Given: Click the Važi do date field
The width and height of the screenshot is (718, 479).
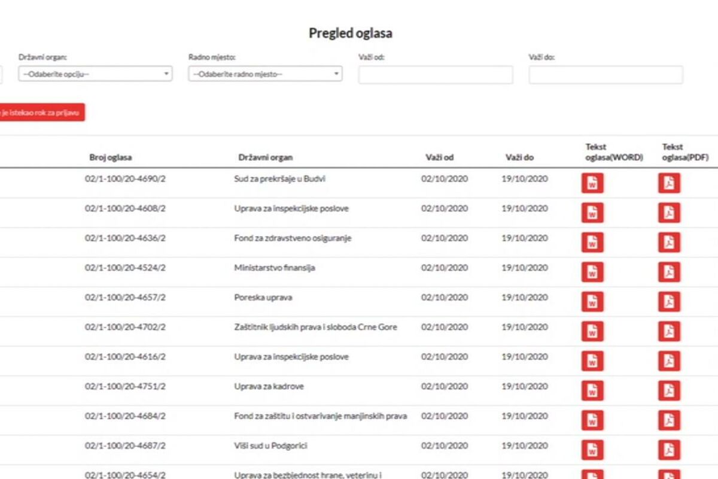Looking at the screenshot, I should coord(605,75).
